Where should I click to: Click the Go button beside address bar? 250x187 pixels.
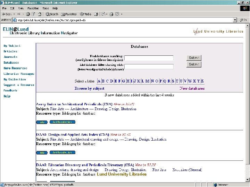(x=243, y=20)
